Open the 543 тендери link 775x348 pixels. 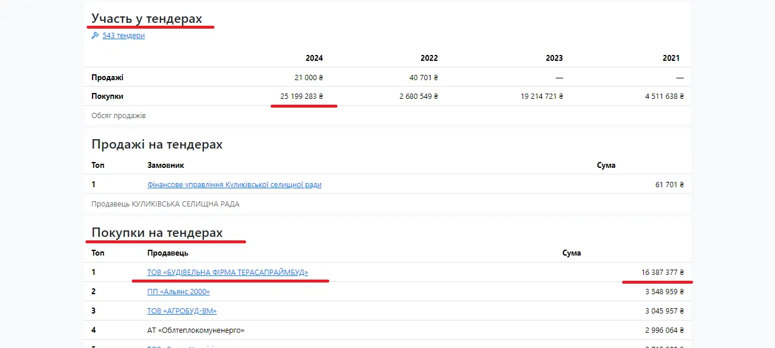pyautogui.click(x=124, y=36)
